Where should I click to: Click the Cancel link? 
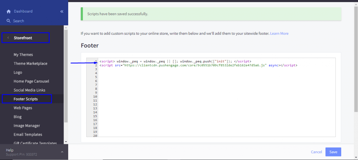point(316,152)
